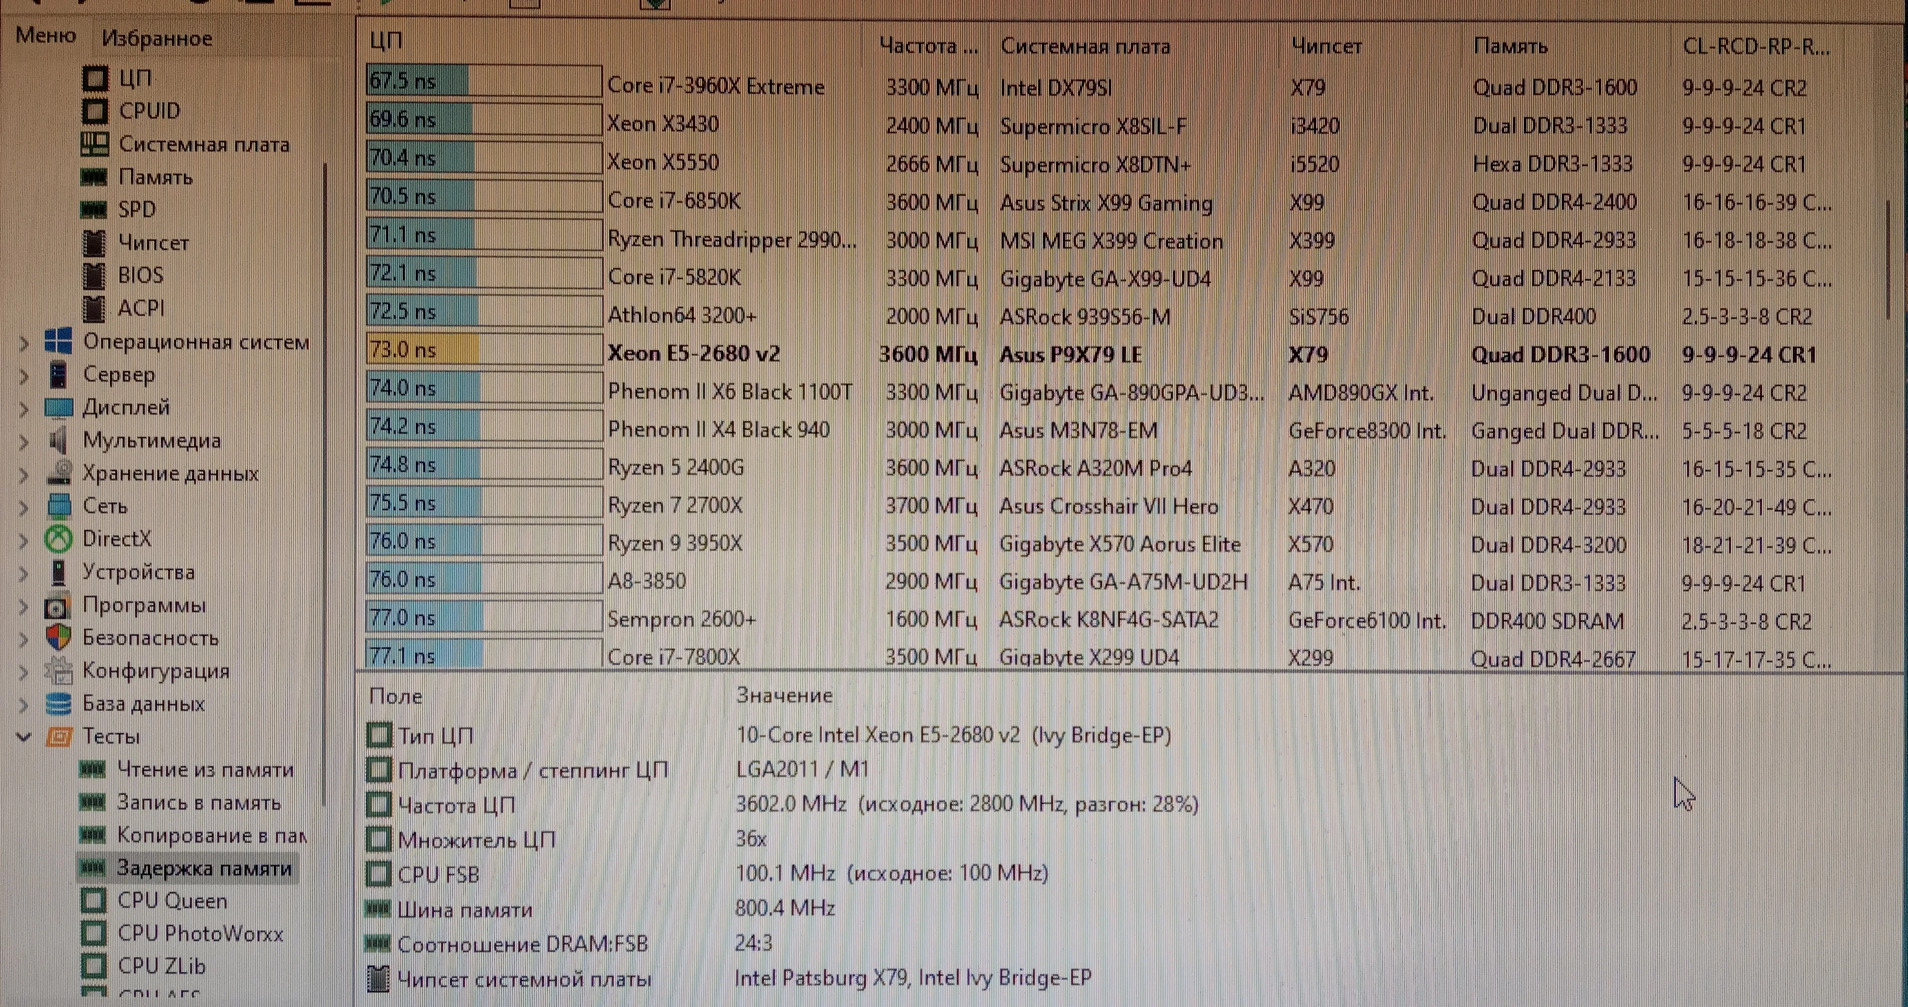Click the Память column header
Image resolution: width=1908 pixels, height=1007 pixels.
point(1510,47)
